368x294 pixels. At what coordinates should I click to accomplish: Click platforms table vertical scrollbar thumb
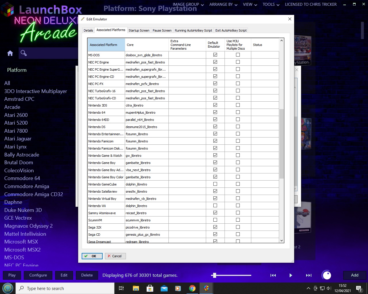pos(281,144)
